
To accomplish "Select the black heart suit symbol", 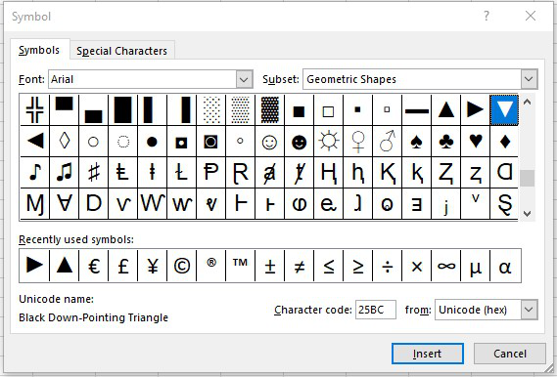I will tap(476, 142).
